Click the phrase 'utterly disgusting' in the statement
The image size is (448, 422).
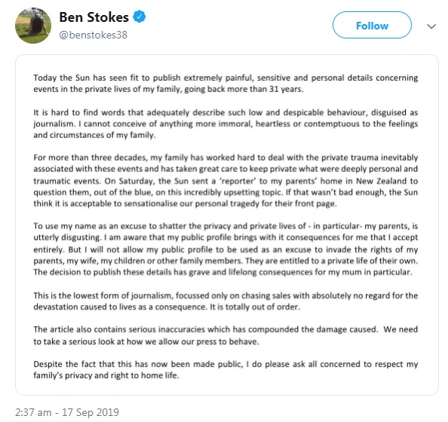tap(67, 237)
